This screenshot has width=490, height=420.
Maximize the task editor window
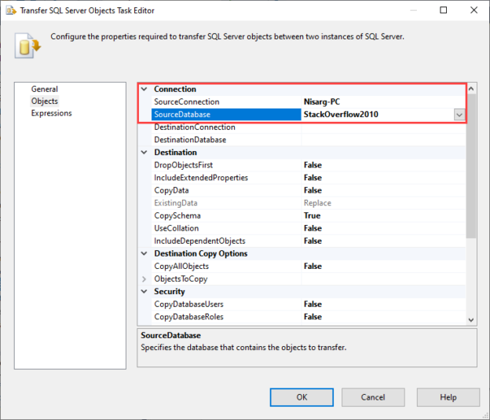click(443, 10)
